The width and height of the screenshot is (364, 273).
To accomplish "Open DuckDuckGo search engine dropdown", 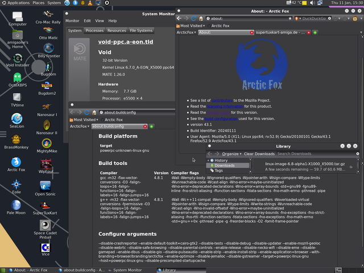I will (297, 18).
